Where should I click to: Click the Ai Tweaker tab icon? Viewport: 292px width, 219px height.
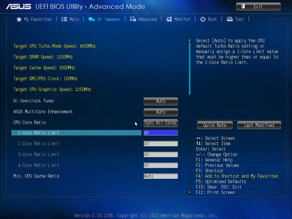click(92, 19)
